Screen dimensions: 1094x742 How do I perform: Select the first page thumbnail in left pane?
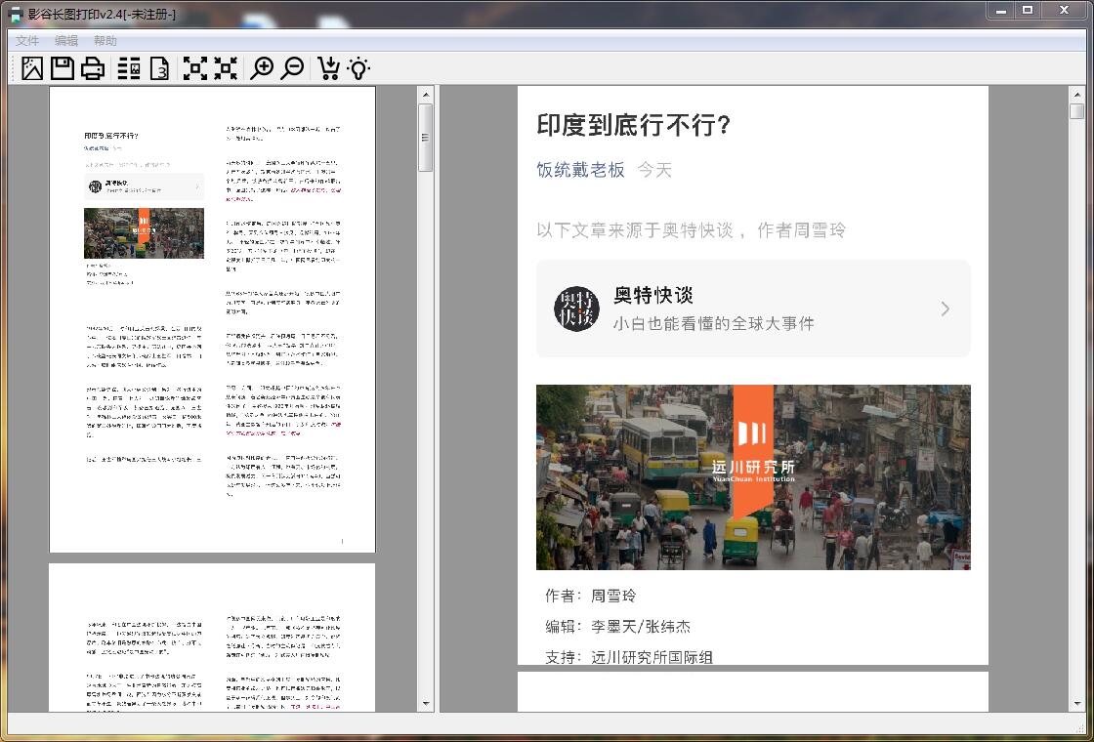coord(212,319)
